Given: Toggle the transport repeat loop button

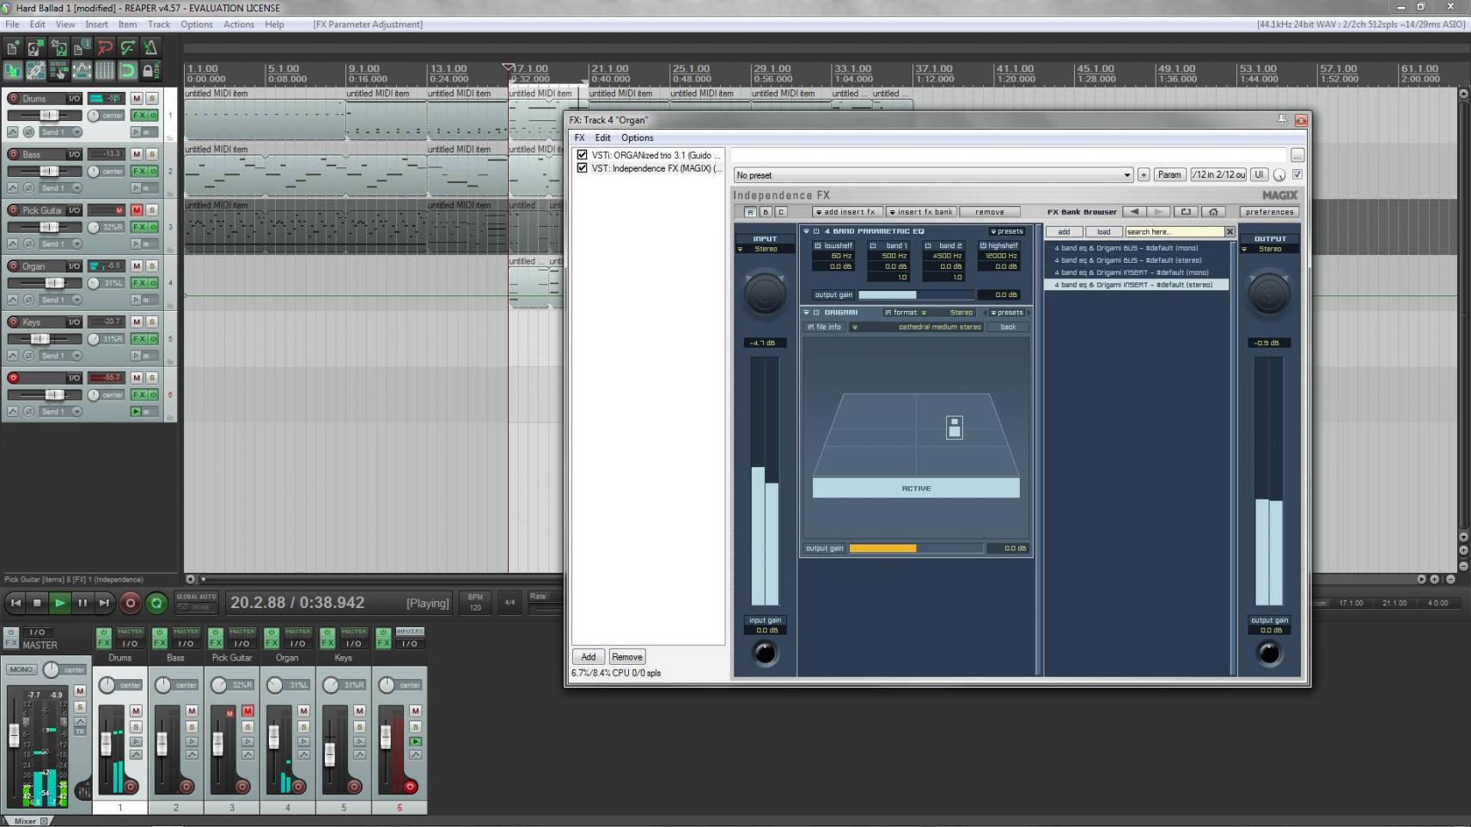Looking at the screenshot, I should coord(156,603).
